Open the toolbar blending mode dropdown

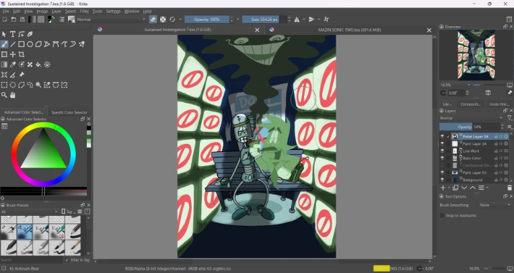point(112,19)
